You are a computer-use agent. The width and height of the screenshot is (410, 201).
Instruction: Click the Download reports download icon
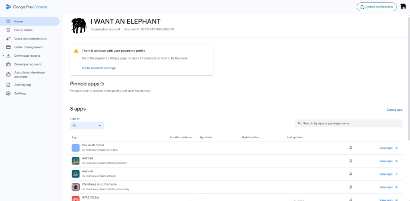coord(8,56)
